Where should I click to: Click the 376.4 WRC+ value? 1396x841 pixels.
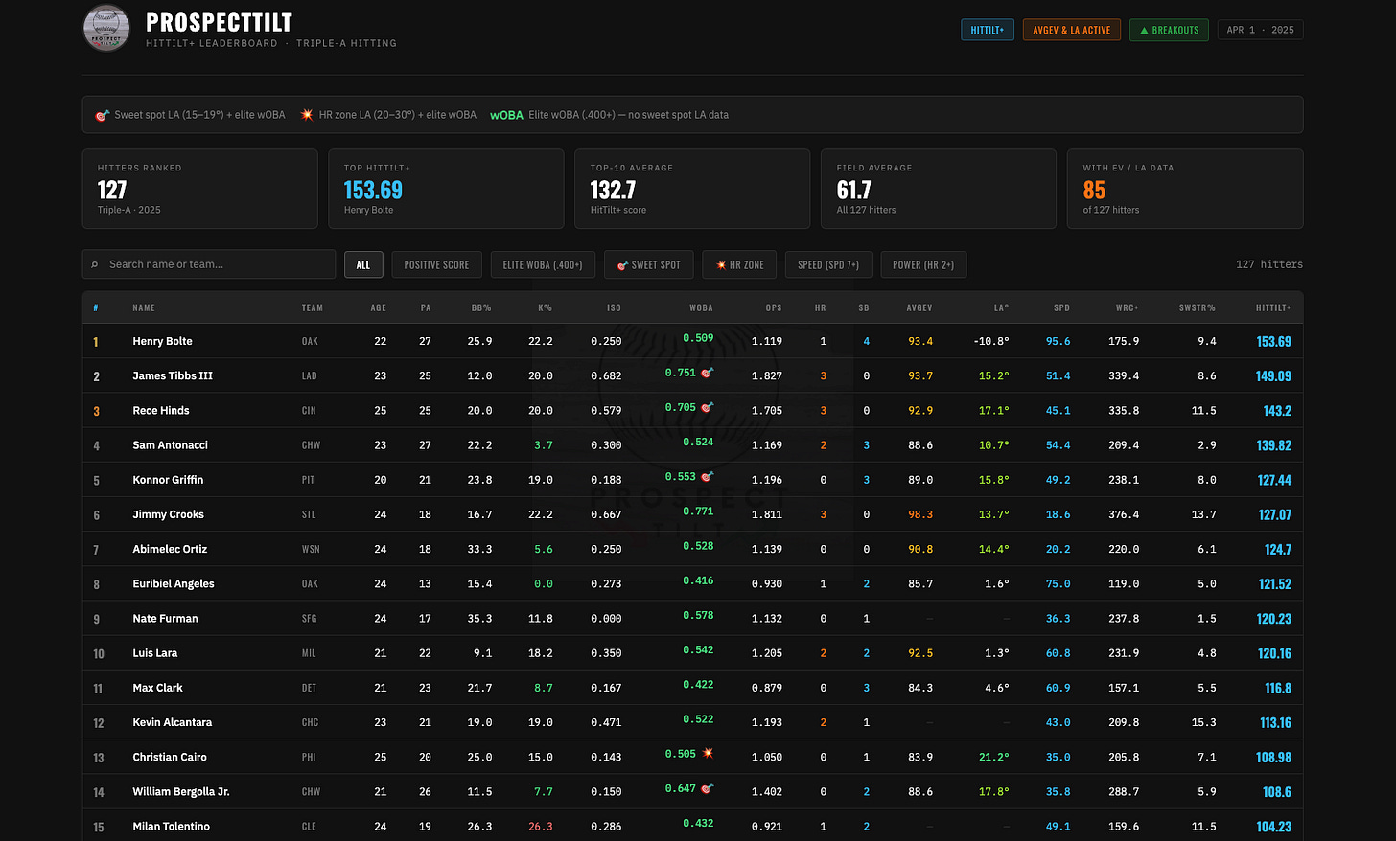1124,514
